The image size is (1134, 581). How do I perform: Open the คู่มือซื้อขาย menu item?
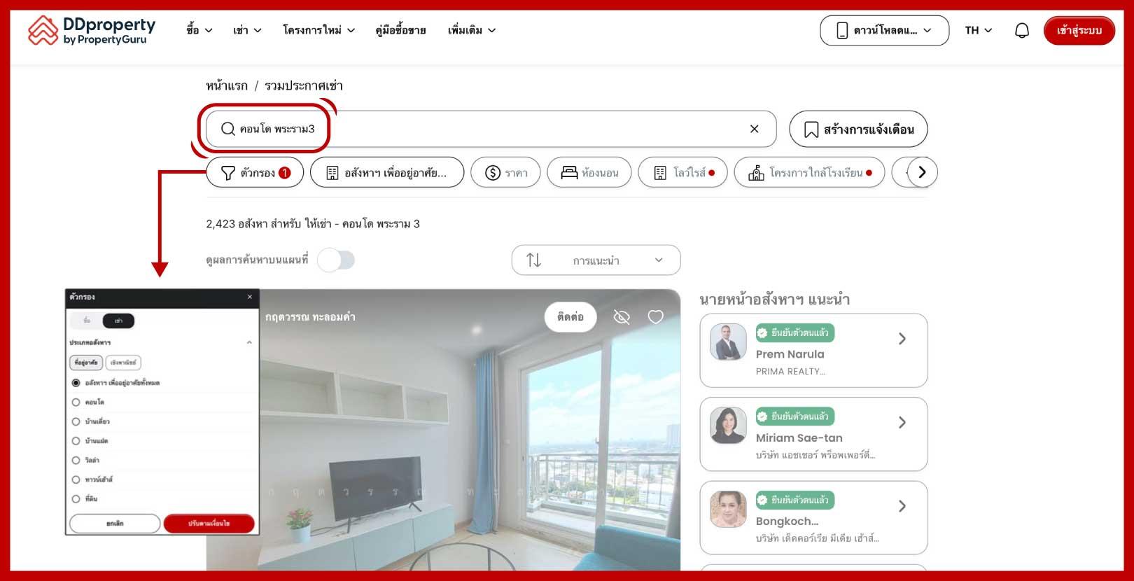(x=400, y=31)
